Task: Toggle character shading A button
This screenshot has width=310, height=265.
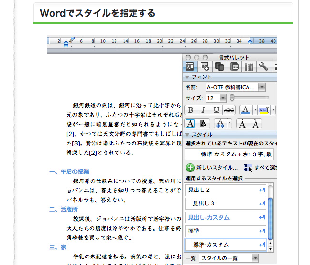Action: [x=203, y=123]
